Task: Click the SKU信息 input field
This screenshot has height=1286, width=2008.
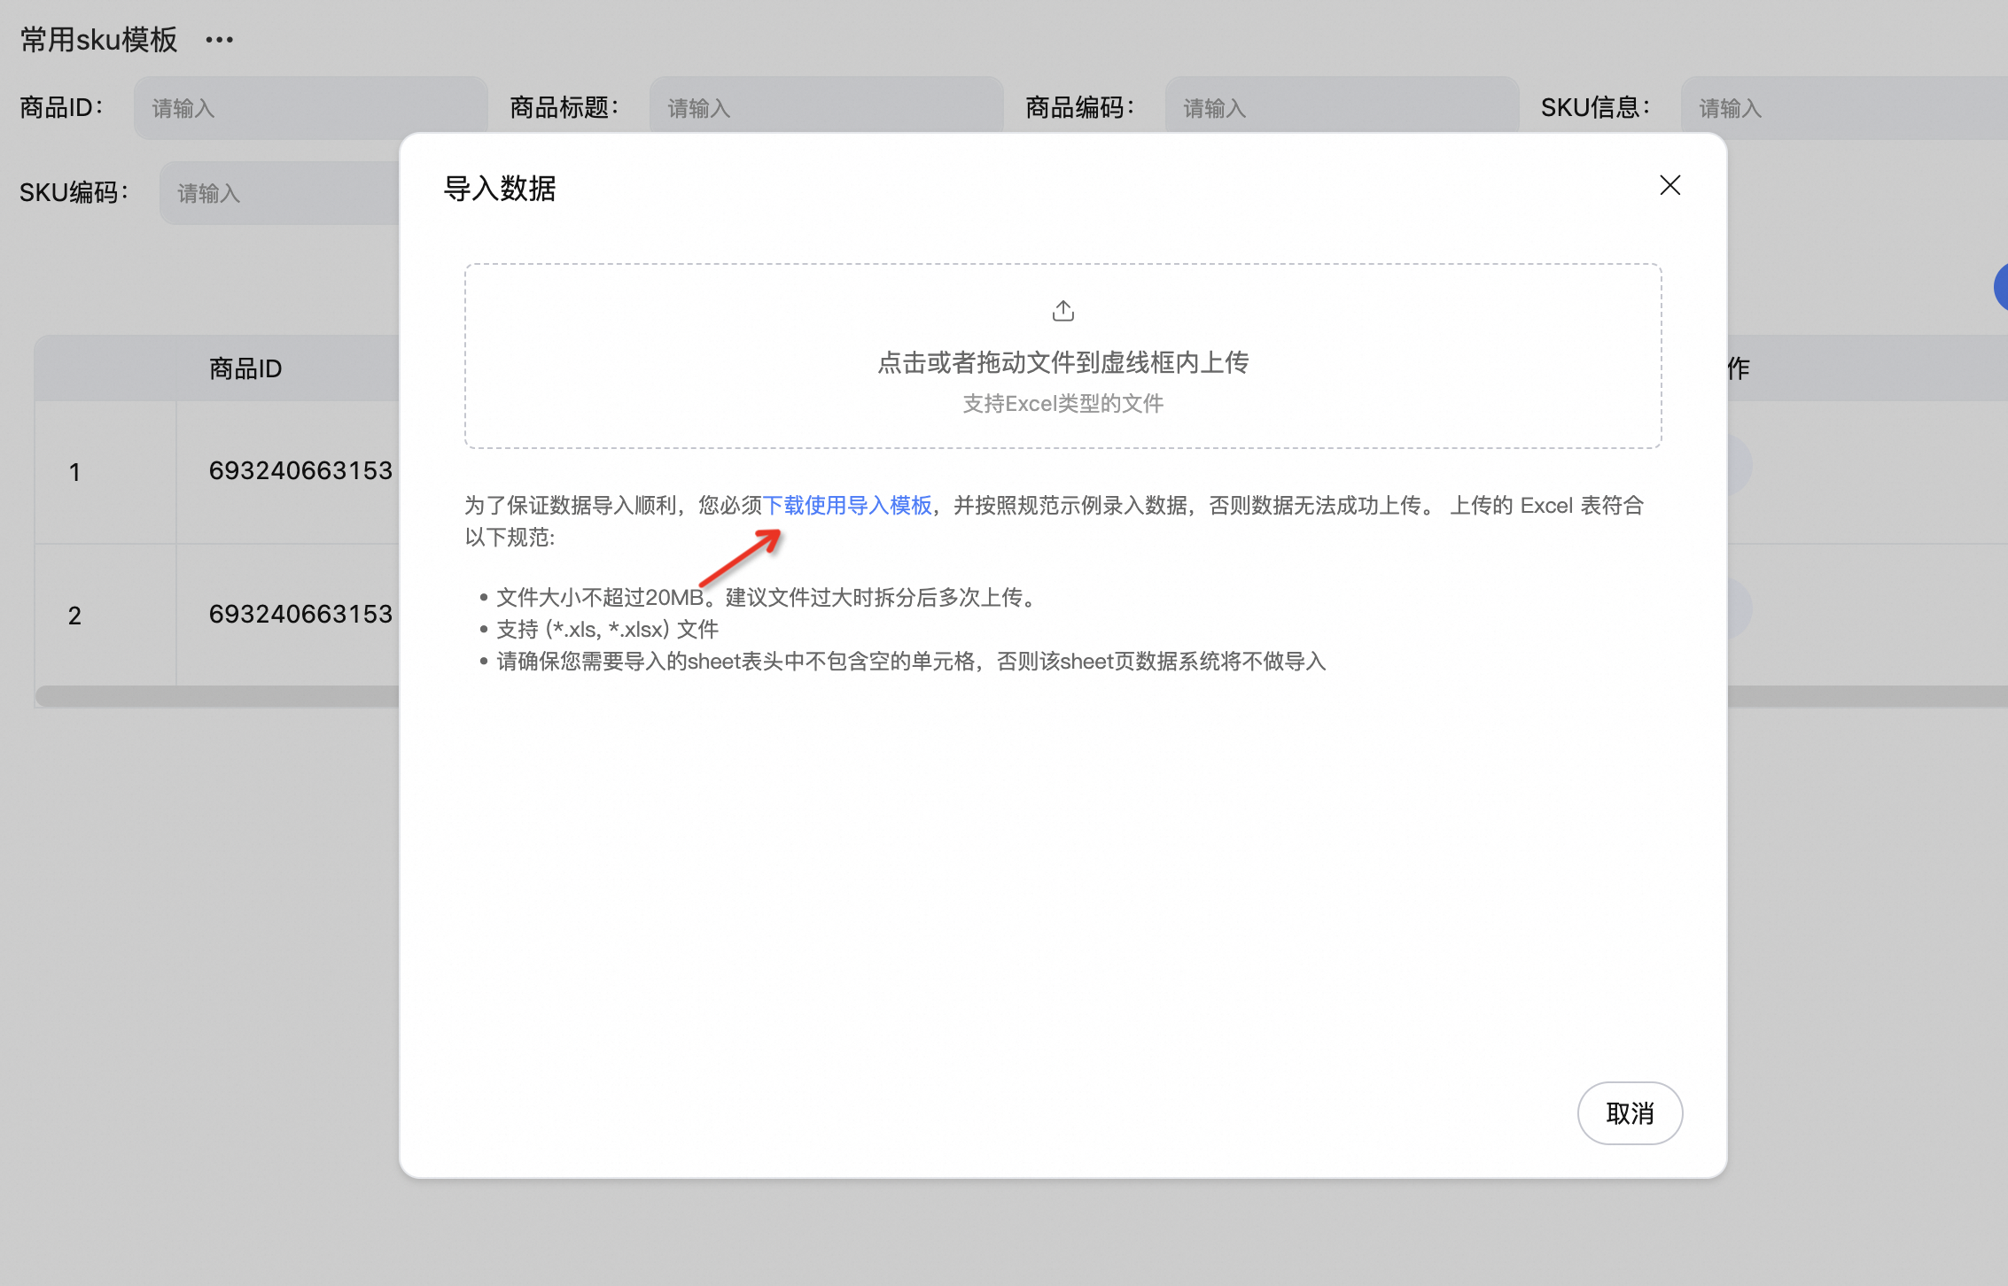Action: [x=1843, y=108]
